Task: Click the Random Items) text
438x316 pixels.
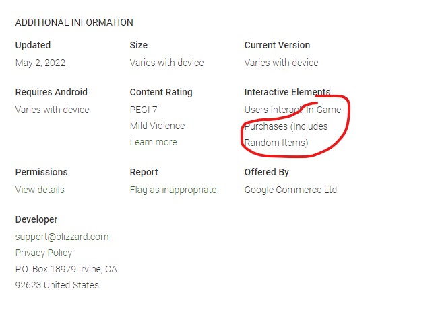Action: [276, 143]
